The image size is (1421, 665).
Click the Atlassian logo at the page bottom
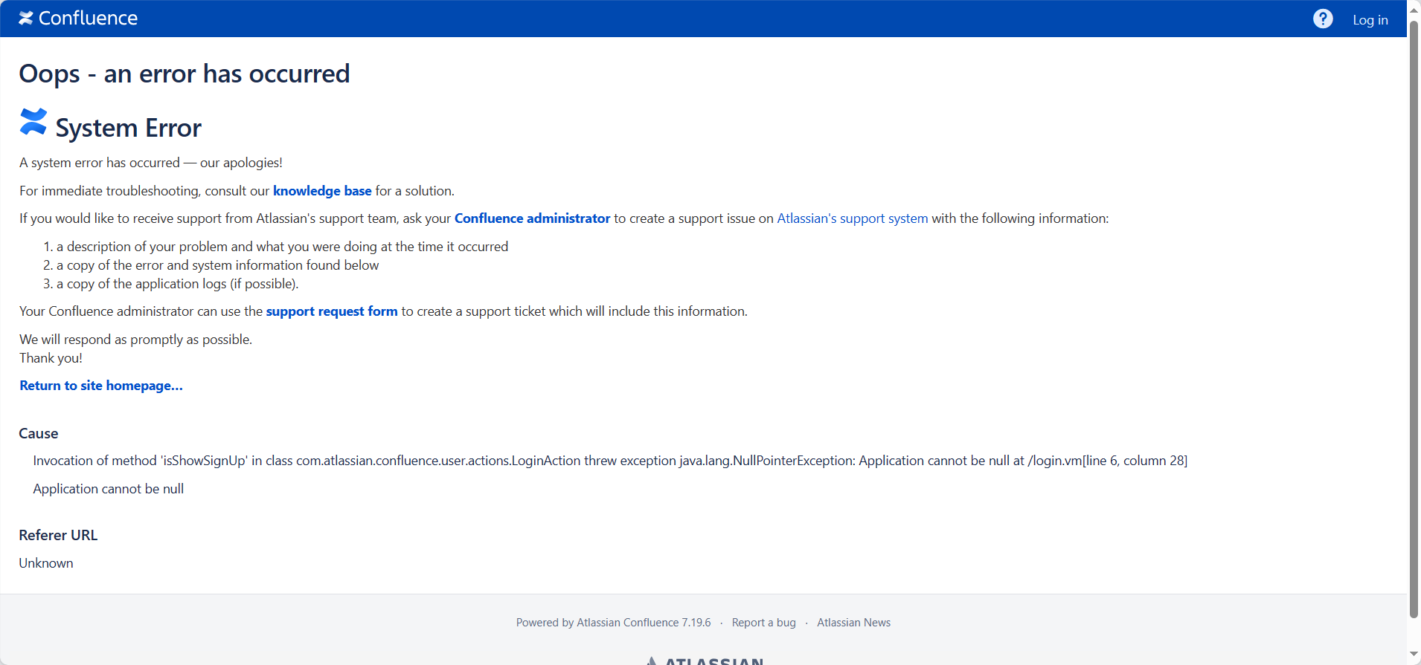pos(704,661)
